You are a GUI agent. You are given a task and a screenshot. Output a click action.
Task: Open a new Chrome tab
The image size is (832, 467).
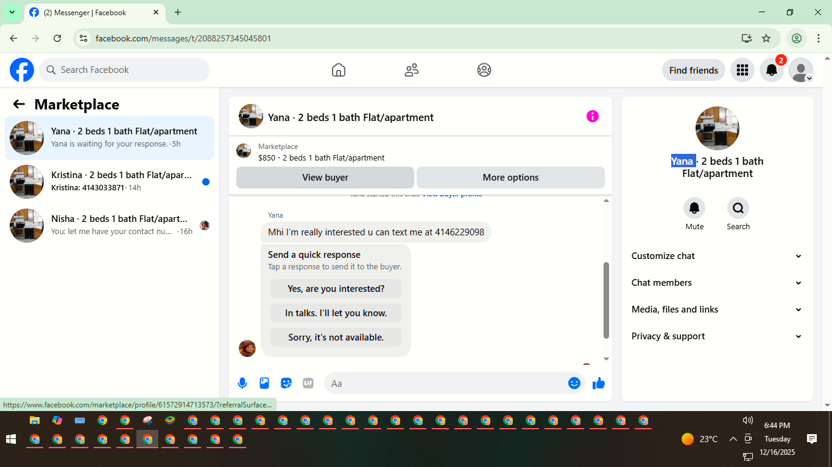(178, 12)
